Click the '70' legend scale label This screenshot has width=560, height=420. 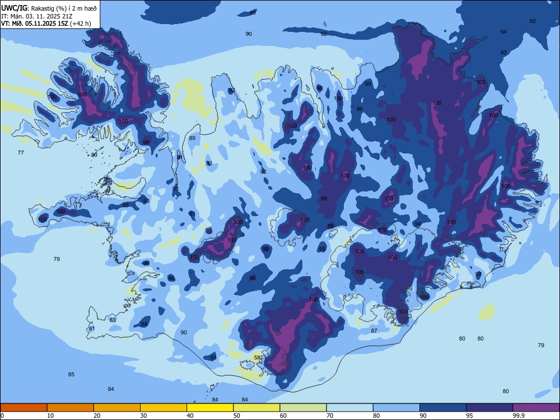coord(330,416)
